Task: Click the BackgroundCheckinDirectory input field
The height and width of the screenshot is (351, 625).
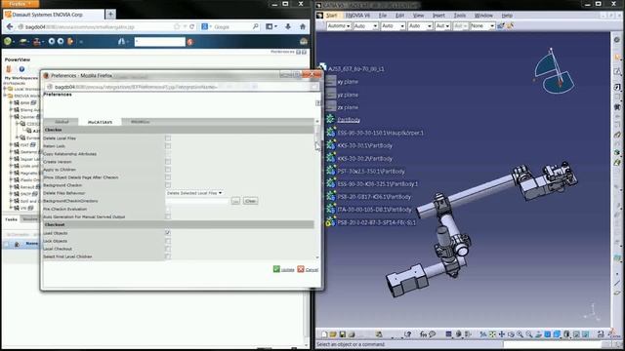Action: [x=197, y=201]
